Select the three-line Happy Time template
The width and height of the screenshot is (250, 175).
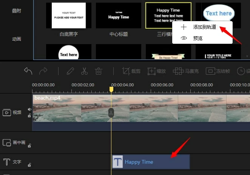coord(168,15)
